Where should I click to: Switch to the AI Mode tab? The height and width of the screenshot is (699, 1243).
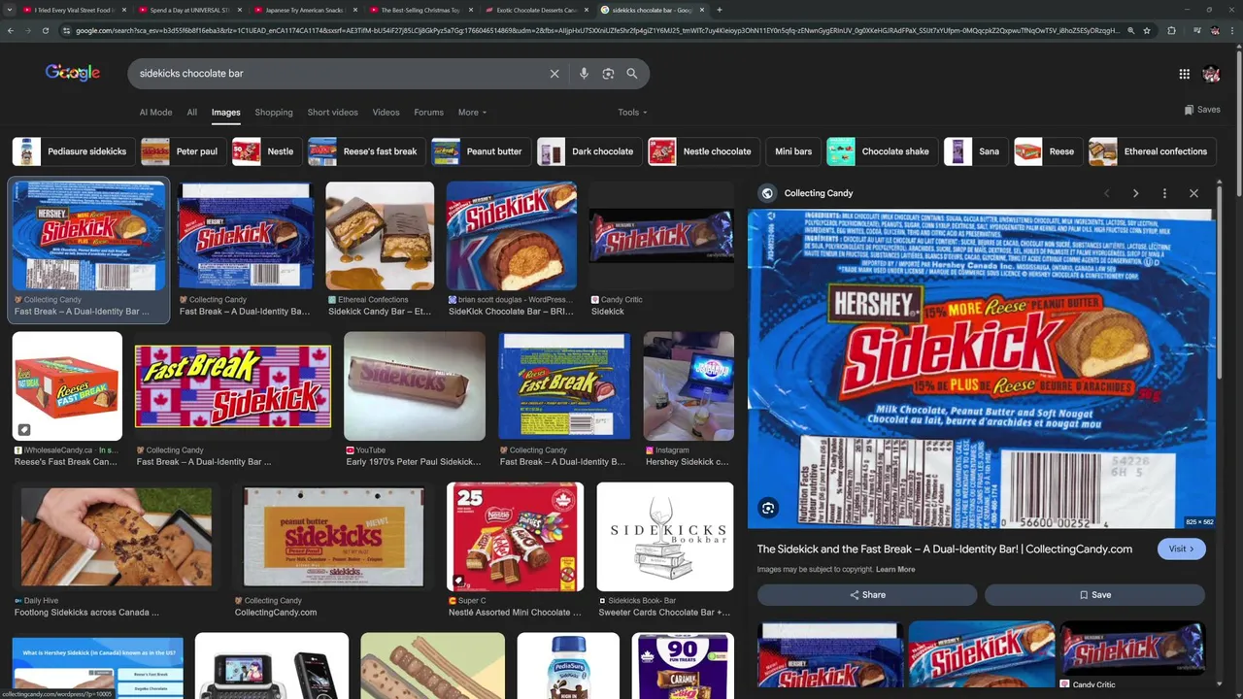tap(155, 113)
